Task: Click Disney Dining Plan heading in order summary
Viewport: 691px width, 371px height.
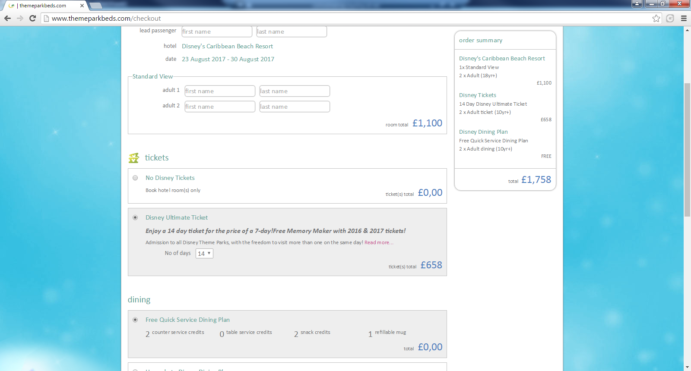Action: [x=483, y=132]
